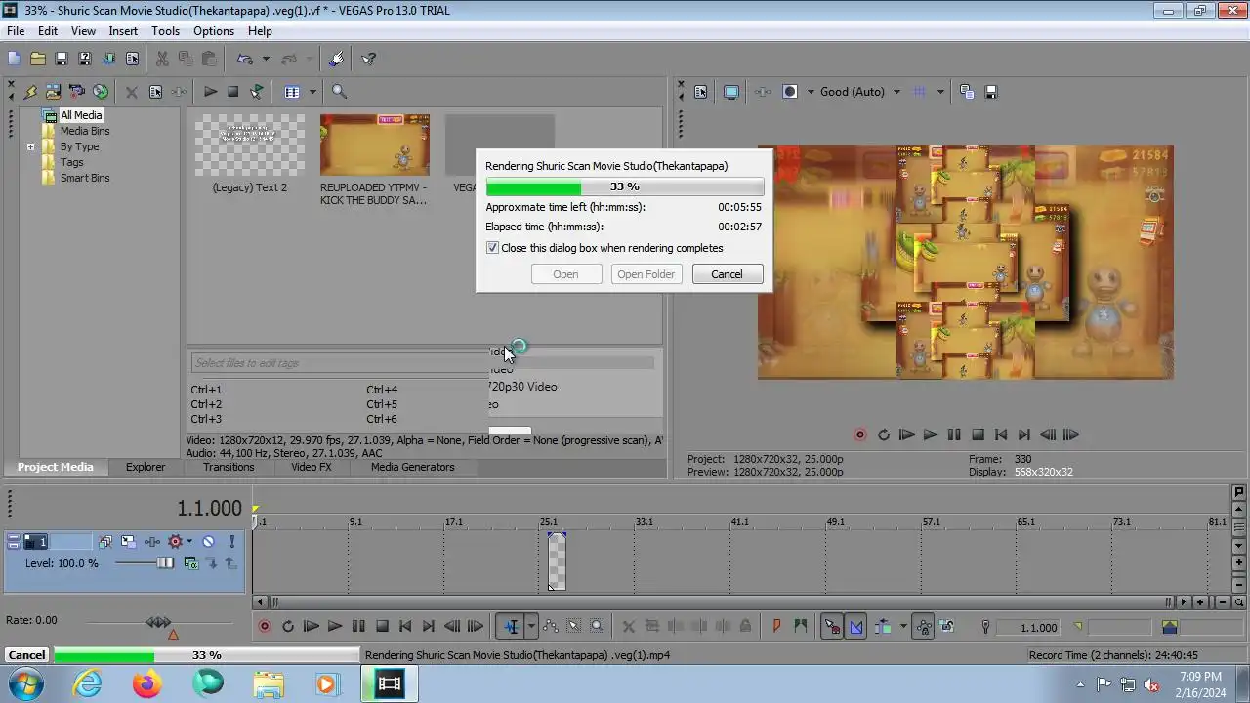Click the New project icon in toolbar

point(14,60)
